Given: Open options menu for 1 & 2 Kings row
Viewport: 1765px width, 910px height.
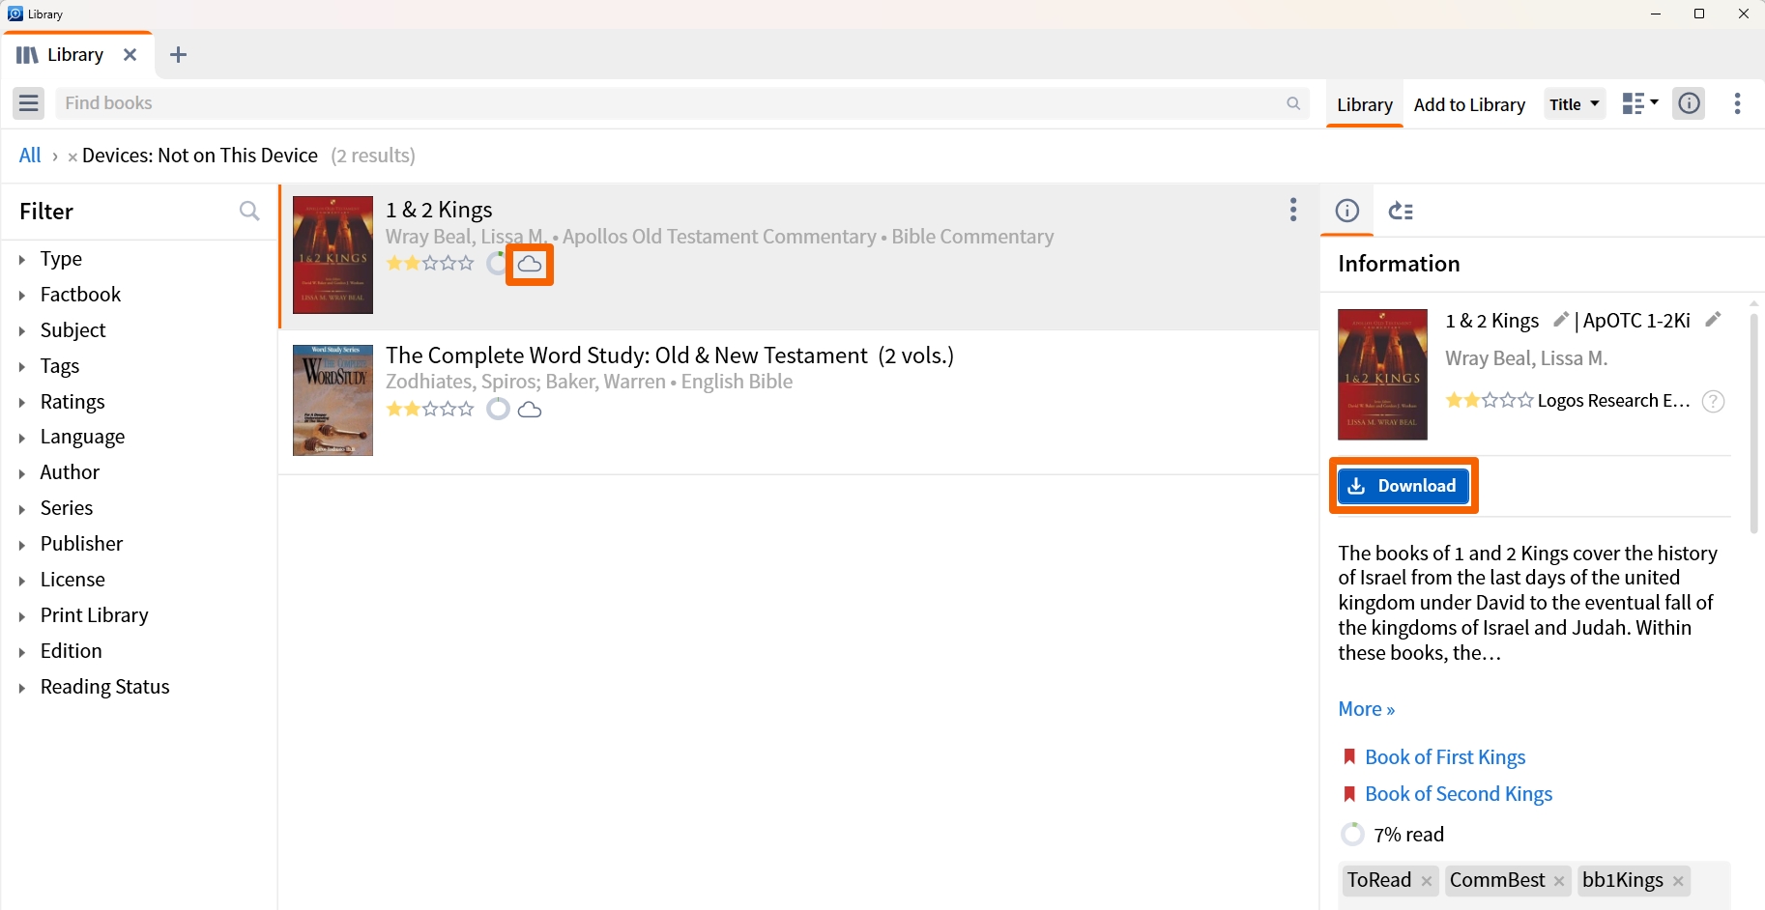Looking at the screenshot, I should (x=1293, y=210).
